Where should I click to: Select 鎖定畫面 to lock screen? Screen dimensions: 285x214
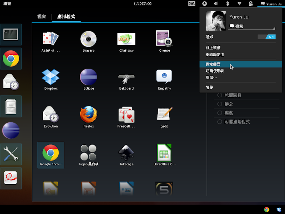tap(241, 64)
